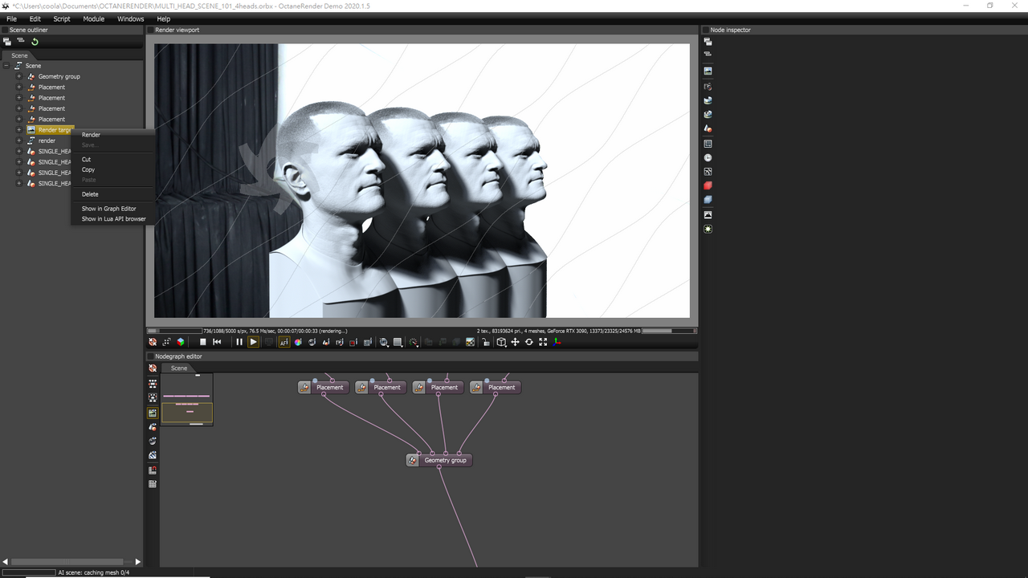Expand the Geometry group tree node
Viewport: 1028px width, 578px height.
[x=19, y=76]
